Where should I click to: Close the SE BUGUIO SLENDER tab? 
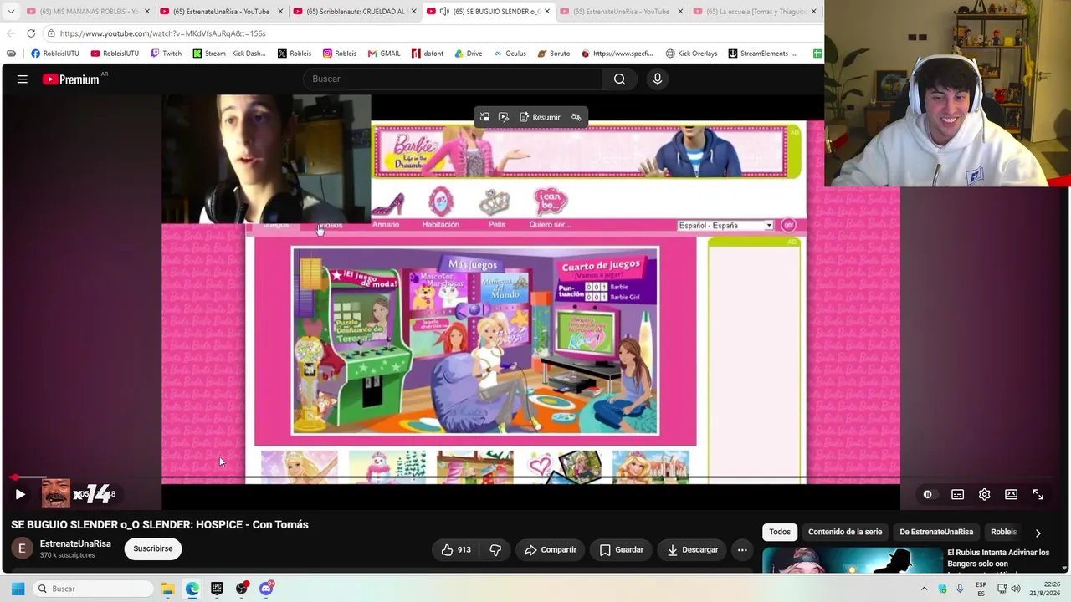(547, 12)
